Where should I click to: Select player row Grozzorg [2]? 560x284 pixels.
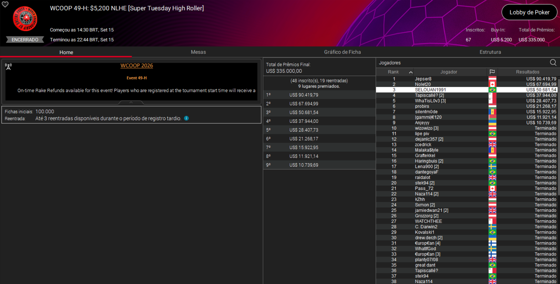467,216
